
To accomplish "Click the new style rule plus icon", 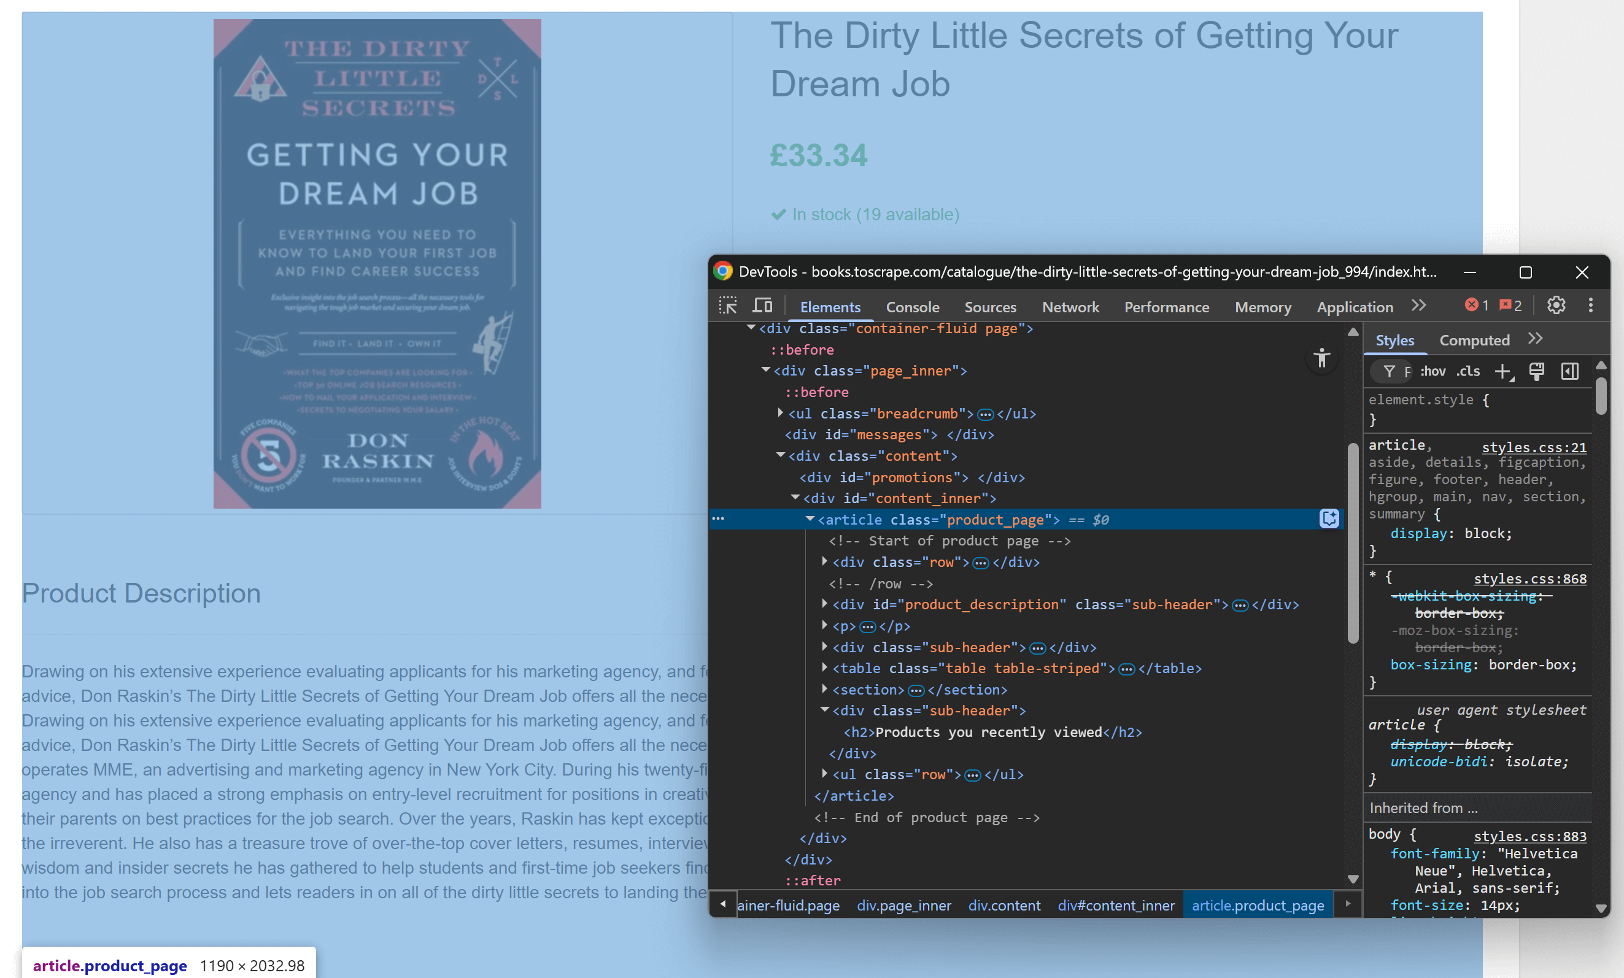I will point(1502,372).
